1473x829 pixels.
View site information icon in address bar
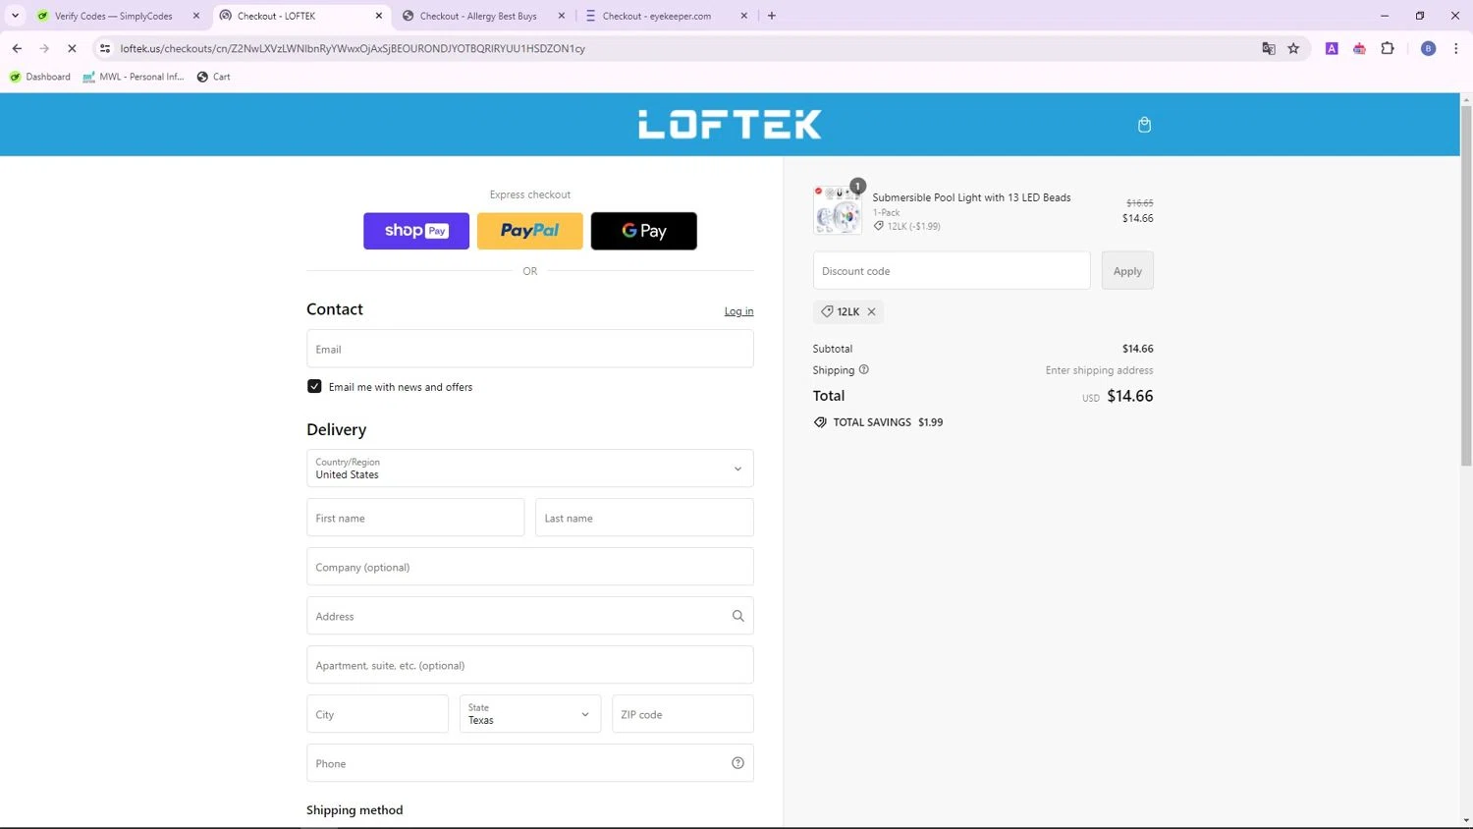point(105,48)
